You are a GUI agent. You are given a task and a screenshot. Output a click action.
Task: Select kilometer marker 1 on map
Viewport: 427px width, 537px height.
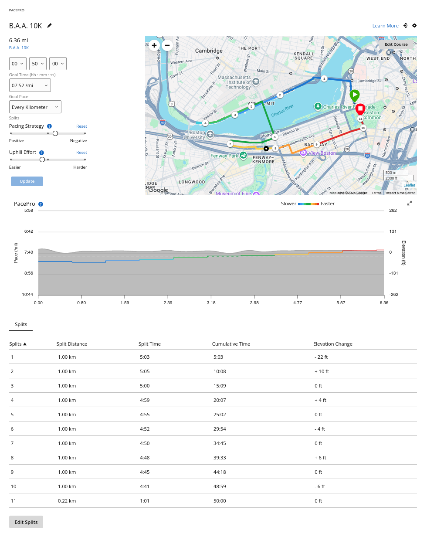pos(324,78)
